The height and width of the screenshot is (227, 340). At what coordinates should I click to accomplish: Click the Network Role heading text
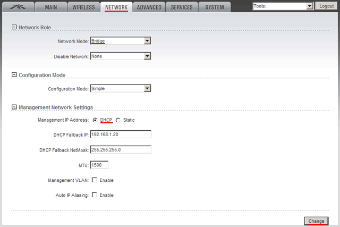tap(35, 28)
